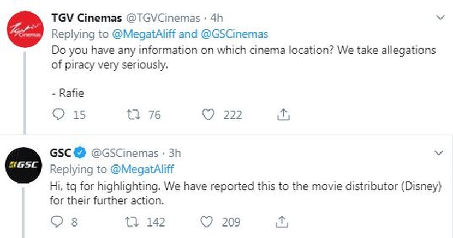Expand the GSC tweet options chevron
The height and width of the screenshot is (238, 453).
(x=440, y=154)
